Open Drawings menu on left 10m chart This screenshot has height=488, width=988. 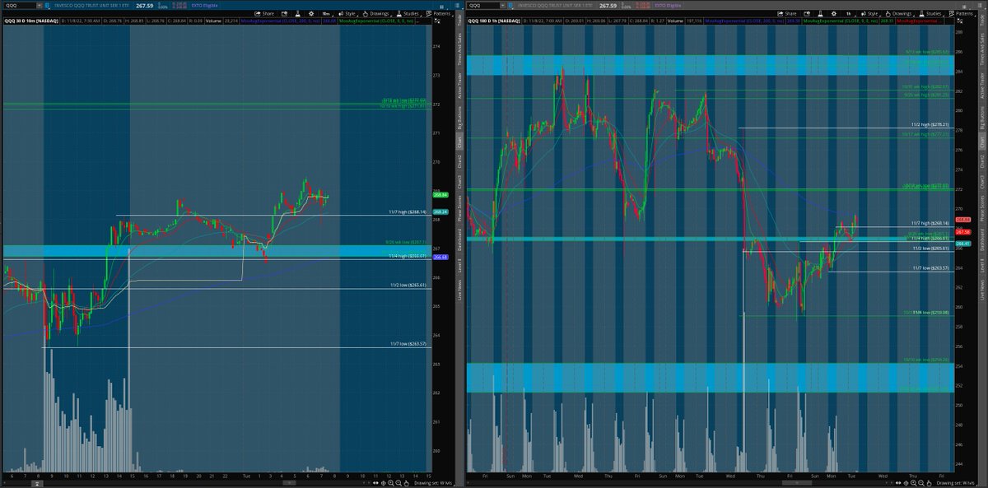tap(376, 13)
